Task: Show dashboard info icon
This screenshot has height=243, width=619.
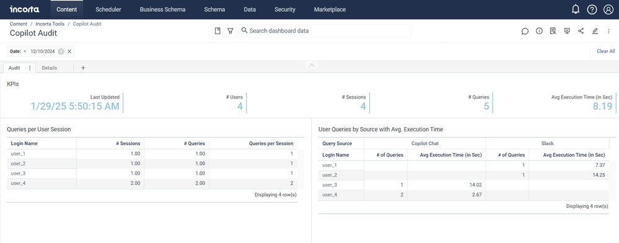Action: (539, 31)
